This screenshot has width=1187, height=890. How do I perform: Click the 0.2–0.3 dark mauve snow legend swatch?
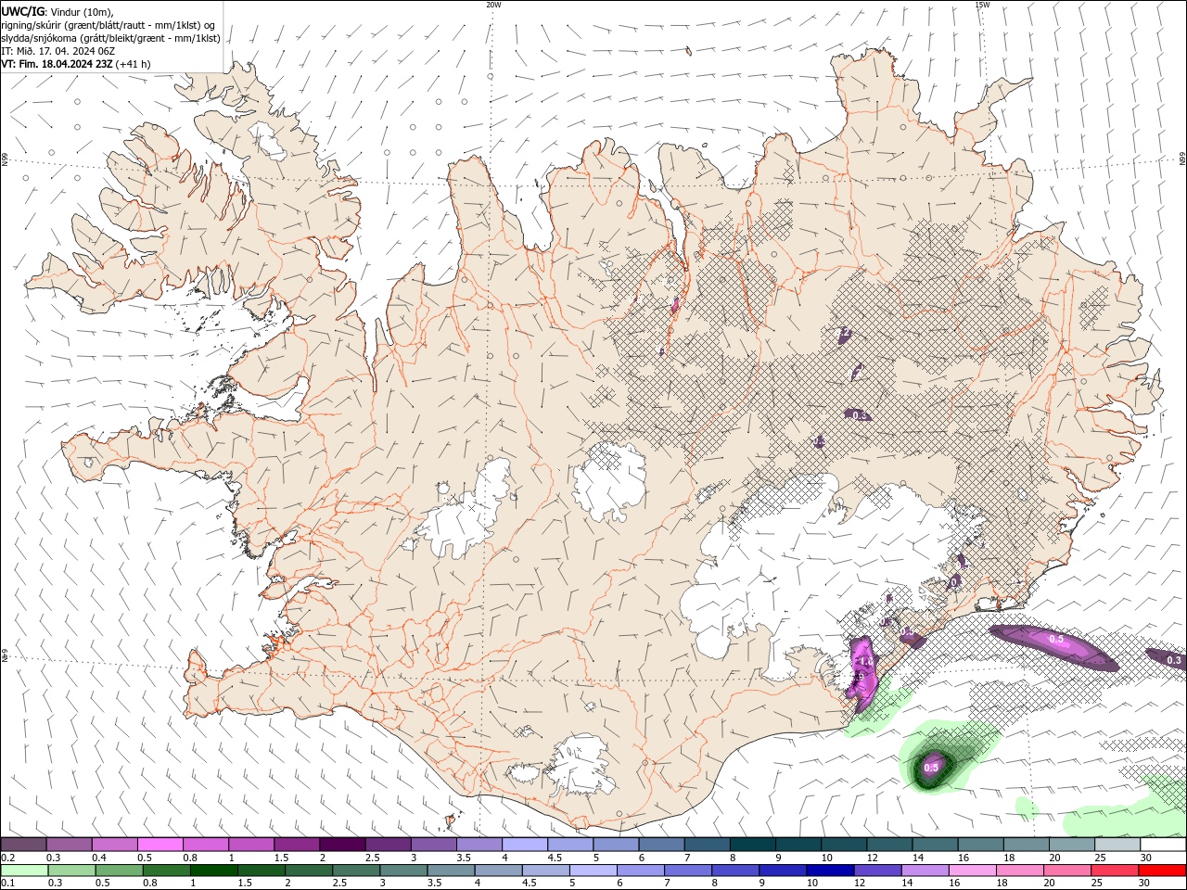click(x=23, y=845)
